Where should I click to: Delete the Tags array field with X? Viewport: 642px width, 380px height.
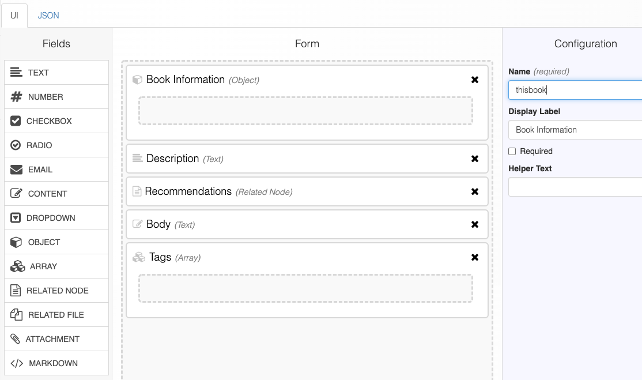(x=475, y=257)
